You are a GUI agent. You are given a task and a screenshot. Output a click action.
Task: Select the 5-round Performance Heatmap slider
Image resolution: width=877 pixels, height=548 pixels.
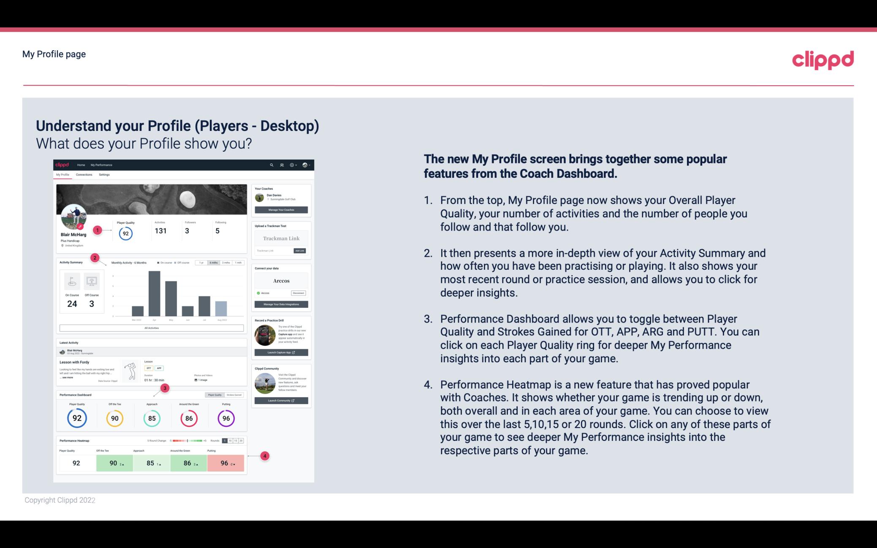[x=227, y=441]
